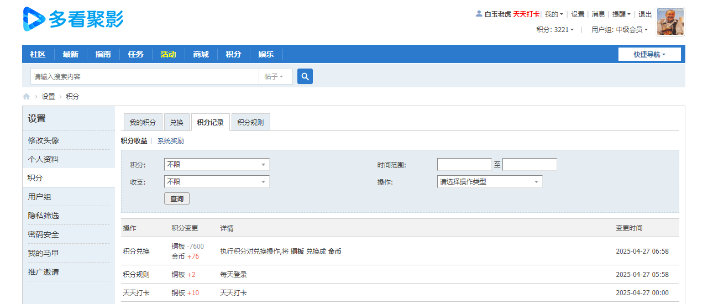Click the 系统奖励 filter link
Viewport: 708px width, 304px height.
pos(171,141)
